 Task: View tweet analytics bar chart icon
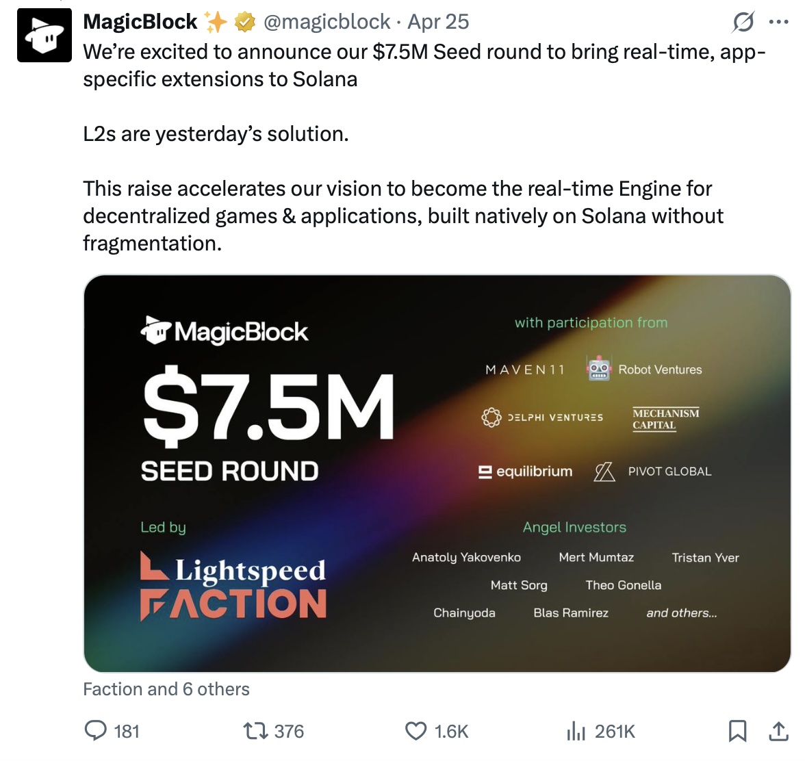click(x=576, y=732)
